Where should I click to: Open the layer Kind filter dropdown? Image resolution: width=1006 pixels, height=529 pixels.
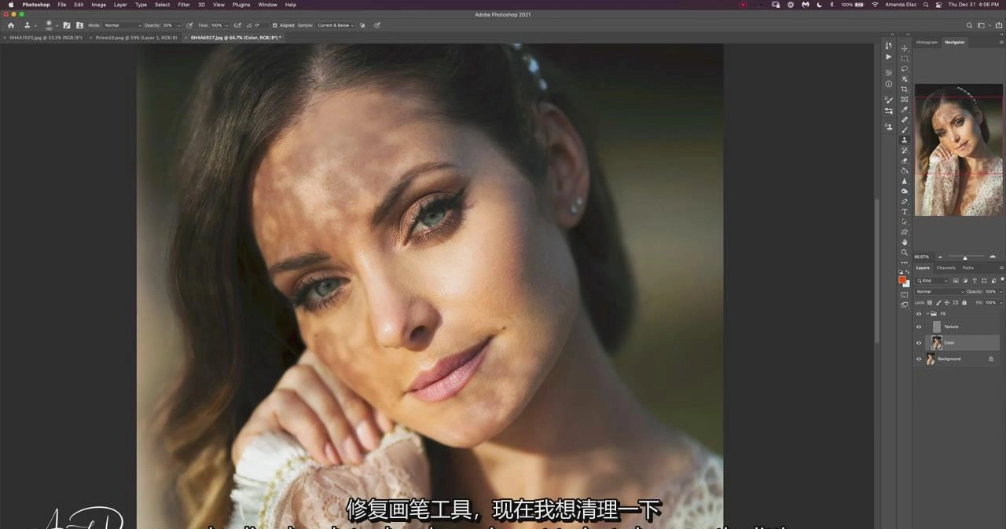pos(932,280)
